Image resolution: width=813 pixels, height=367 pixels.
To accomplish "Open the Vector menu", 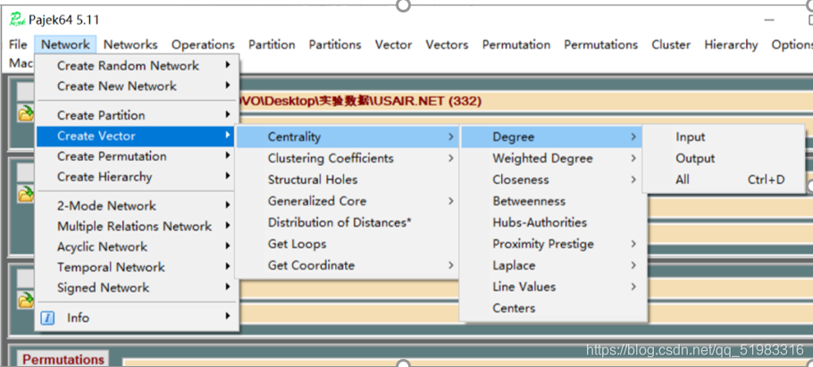I will pos(393,45).
